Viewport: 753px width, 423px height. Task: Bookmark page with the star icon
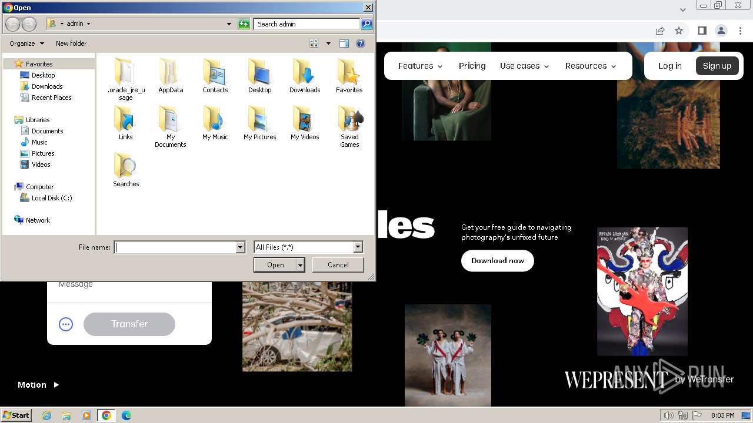[x=679, y=31]
